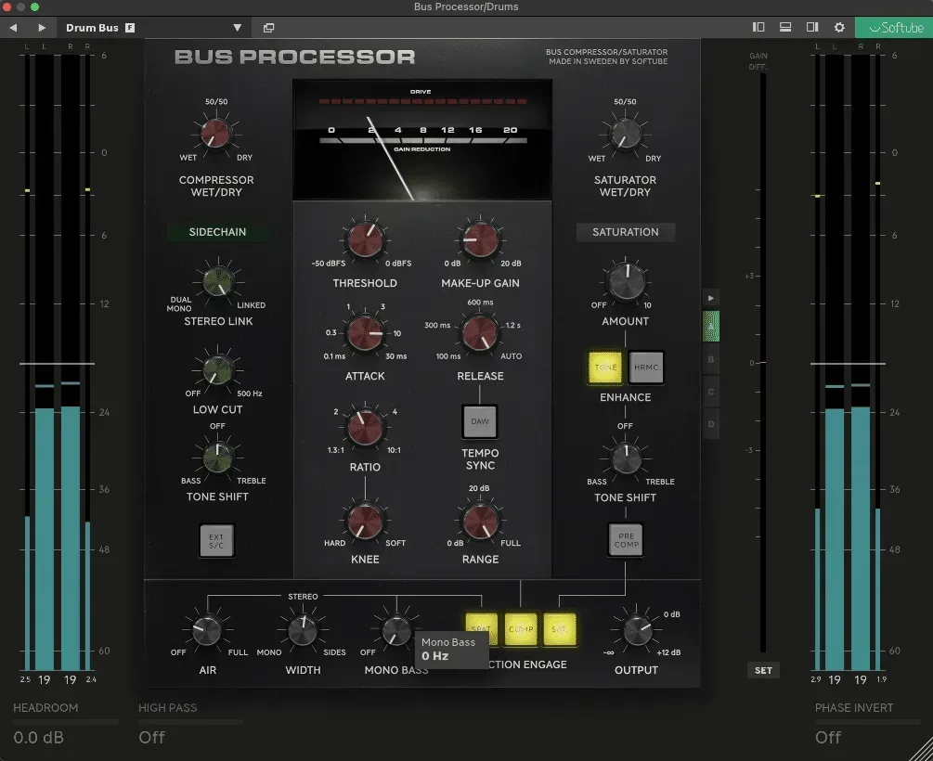Toggle the DAW tempo sync button

pyautogui.click(x=480, y=421)
